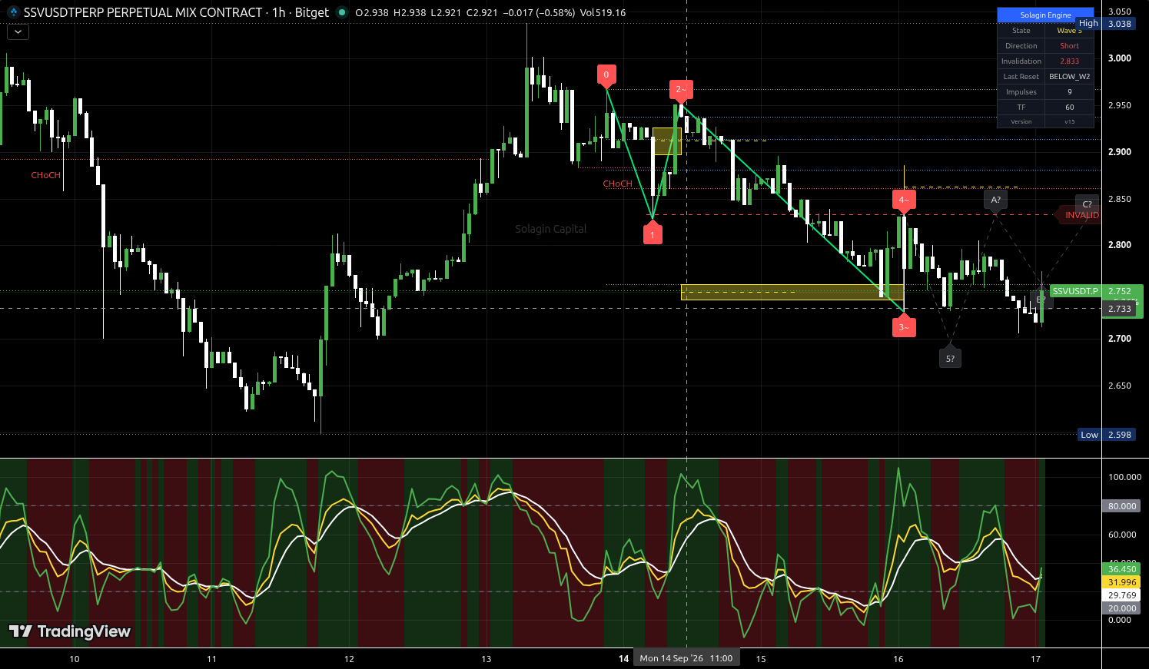1149x669 pixels.
Task: Click the −0.017 (−0.58%) change readout
Action: click(540, 13)
